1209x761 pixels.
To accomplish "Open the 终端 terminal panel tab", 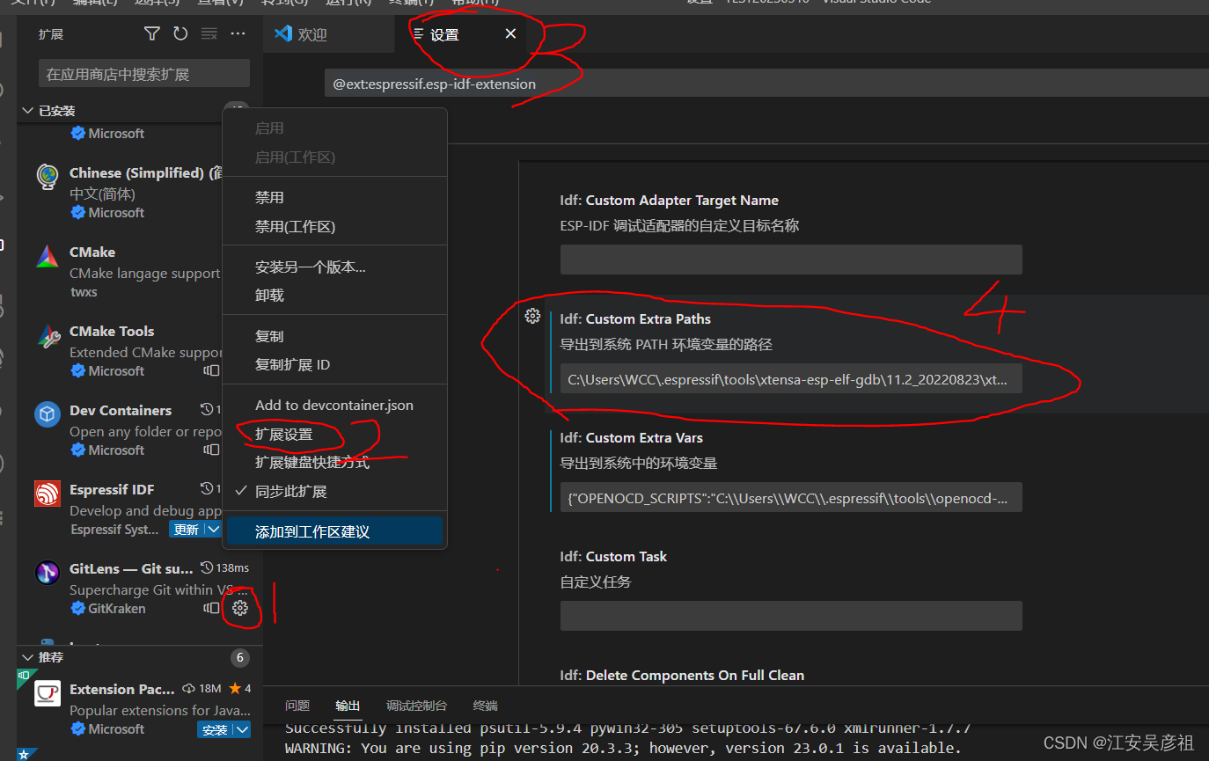I will click(x=485, y=706).
